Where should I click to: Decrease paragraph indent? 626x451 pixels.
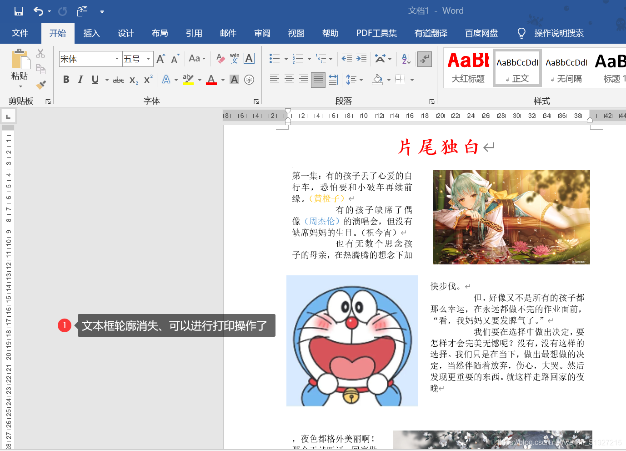point(347,58)
